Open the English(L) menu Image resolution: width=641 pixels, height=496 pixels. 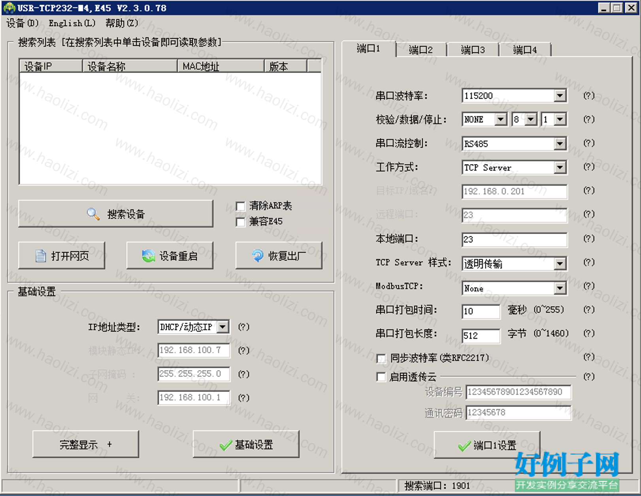(x=72, y=23)
